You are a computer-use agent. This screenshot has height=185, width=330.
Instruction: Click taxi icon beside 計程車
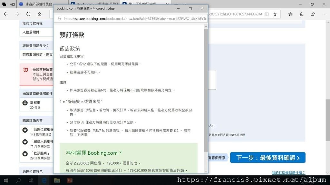coord(25,103)
